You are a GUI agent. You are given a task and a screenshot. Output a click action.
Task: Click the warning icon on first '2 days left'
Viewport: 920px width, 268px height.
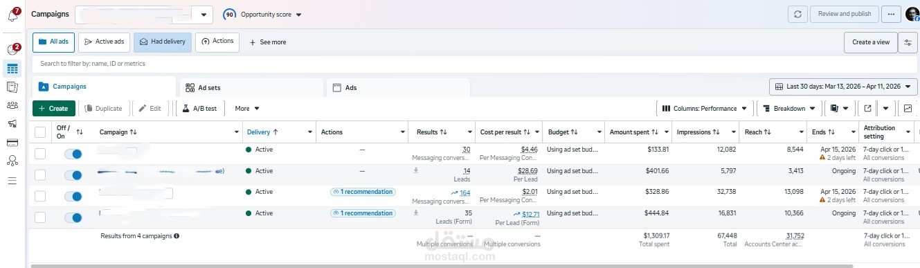[x=822, y=157]
